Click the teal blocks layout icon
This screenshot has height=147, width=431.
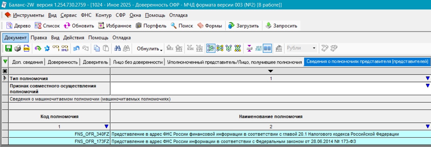258,48
